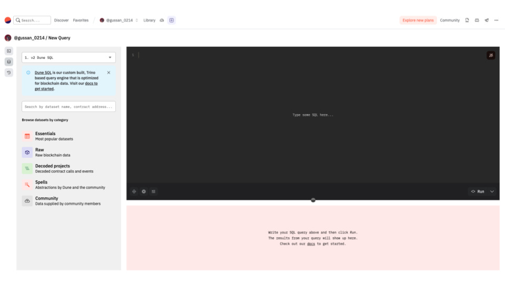
Task: Open the Essentials datasets category
Action: (x=68, y=136)
